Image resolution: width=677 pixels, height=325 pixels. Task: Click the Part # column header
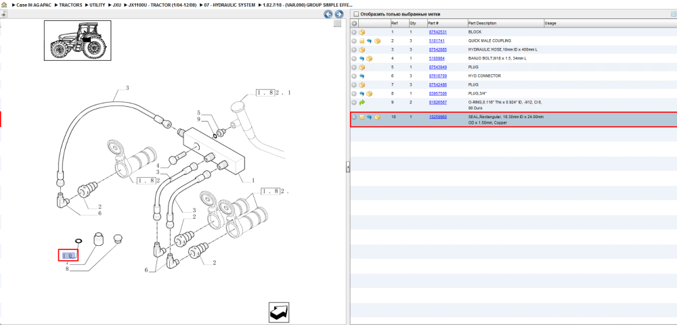(x=447, y=23)
